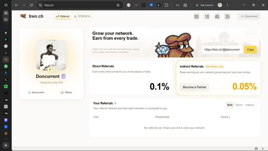The height and width of the screenshot is (151, 268).
Task: Click the Relationship column header
Action: (x=162, y=117)
